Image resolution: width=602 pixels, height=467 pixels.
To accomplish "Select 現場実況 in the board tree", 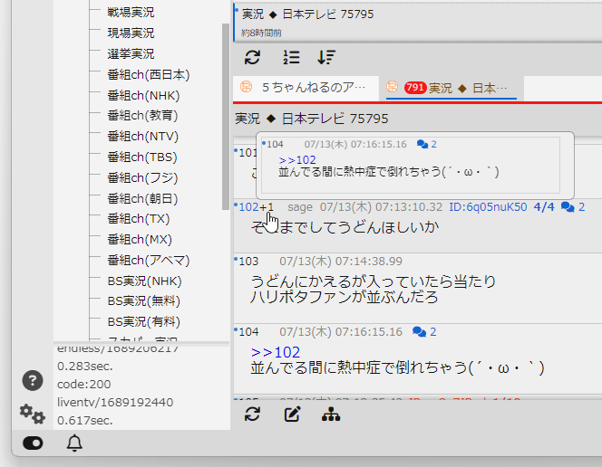I will (x=131, y=33).
